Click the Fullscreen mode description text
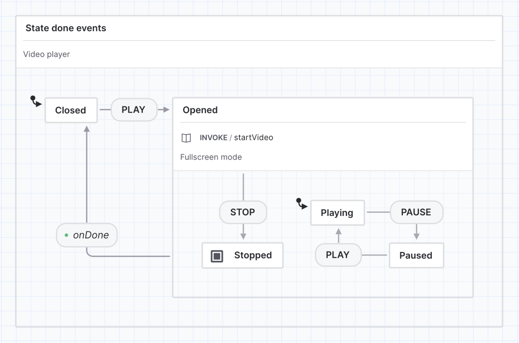 pyautogui.click(x=211, y=157)
